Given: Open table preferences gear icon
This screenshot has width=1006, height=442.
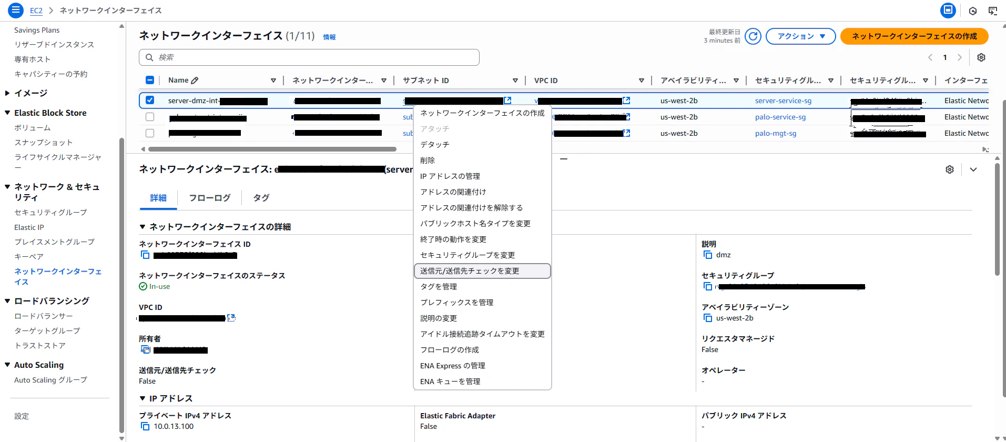Looking at the screenshot, I should point(981,57).
